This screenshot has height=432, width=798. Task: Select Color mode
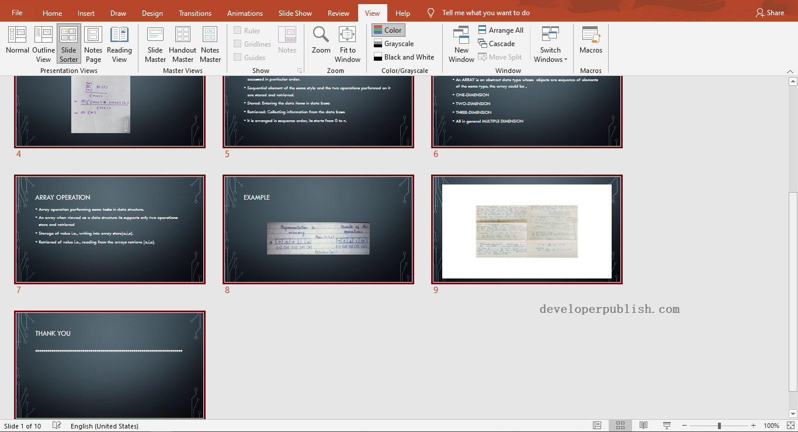[x=388, y=30]
